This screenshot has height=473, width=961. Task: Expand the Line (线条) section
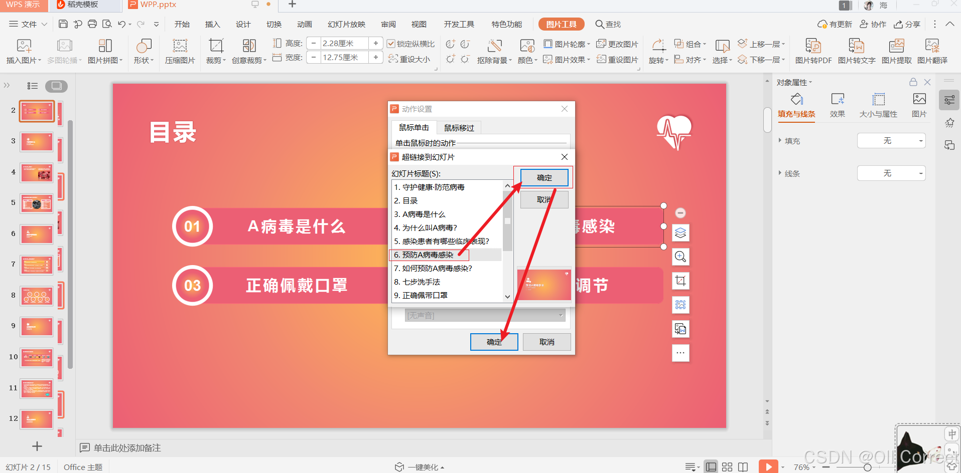[780, 173]
